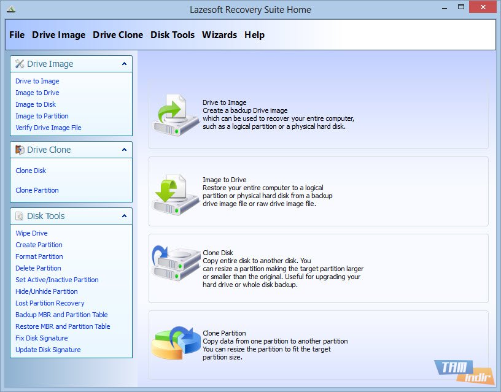Open the File menu
Image resolution: width=501 pixels, height=392 pixels.
[x=17, y=35]
